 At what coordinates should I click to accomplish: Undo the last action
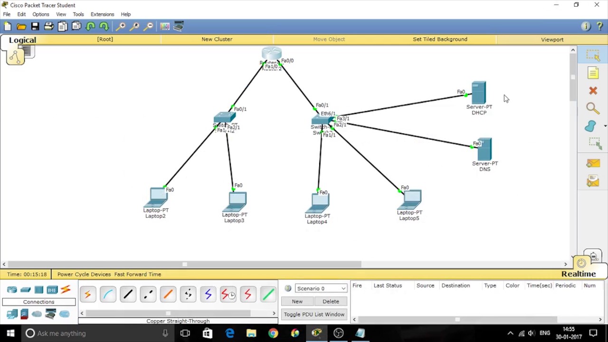click(90, 27)
